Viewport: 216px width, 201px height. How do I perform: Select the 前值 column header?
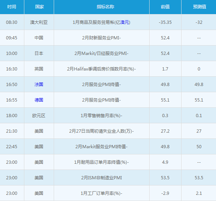(165, 7)
